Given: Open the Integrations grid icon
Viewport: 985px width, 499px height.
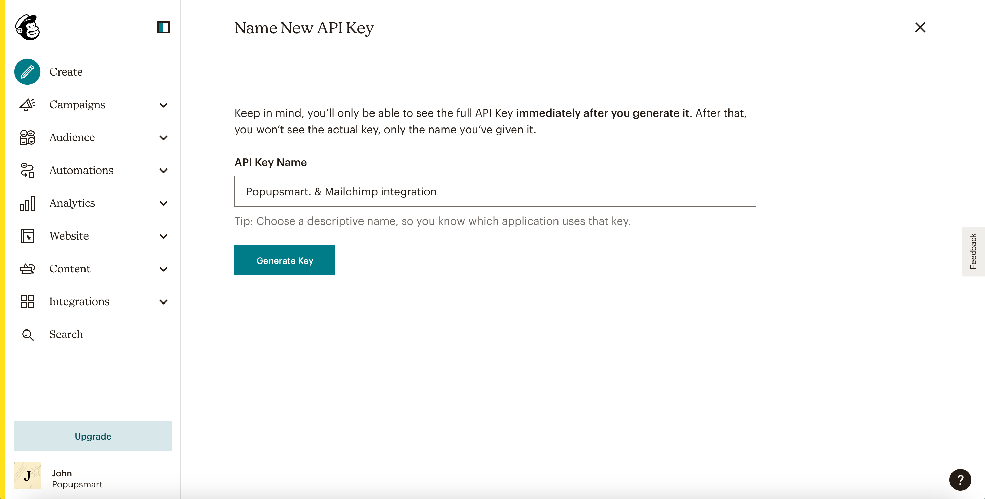Looking at the screenshot, I should tap(27, 301).
